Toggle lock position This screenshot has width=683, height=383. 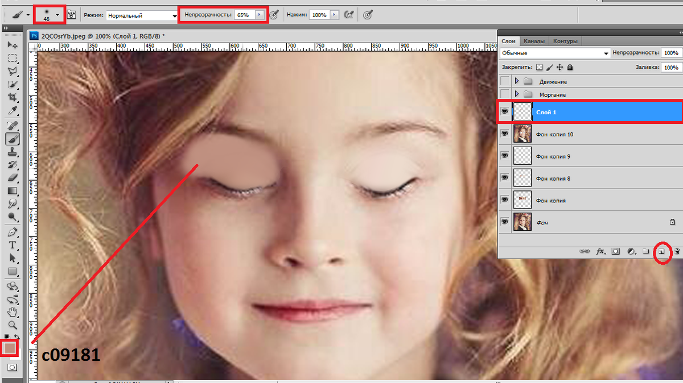click(560, 67)
